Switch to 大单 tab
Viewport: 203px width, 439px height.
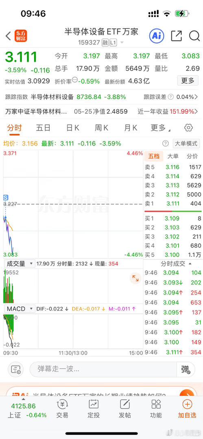click(173, 156)
